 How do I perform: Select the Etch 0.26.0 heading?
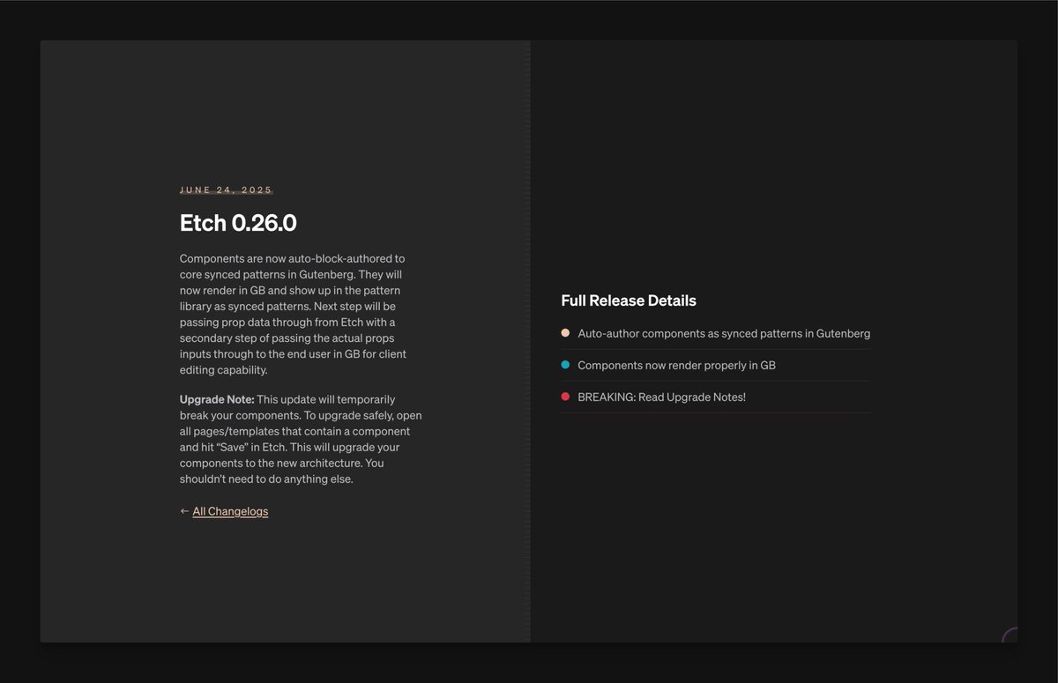click(238, 223)
